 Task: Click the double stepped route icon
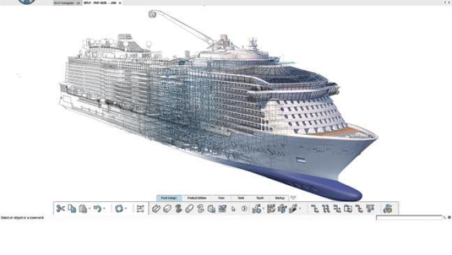click(x=326, y=208)
